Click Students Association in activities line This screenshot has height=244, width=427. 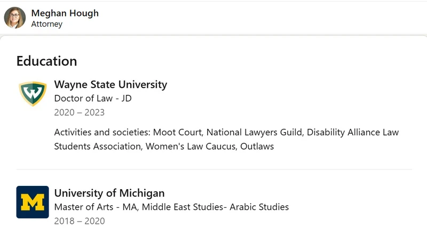(98, 147)
